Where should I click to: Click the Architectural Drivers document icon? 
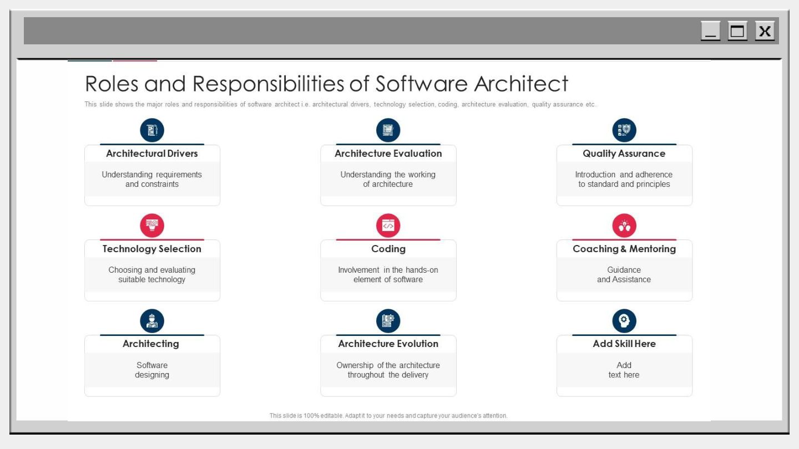(x=152, y=130)
